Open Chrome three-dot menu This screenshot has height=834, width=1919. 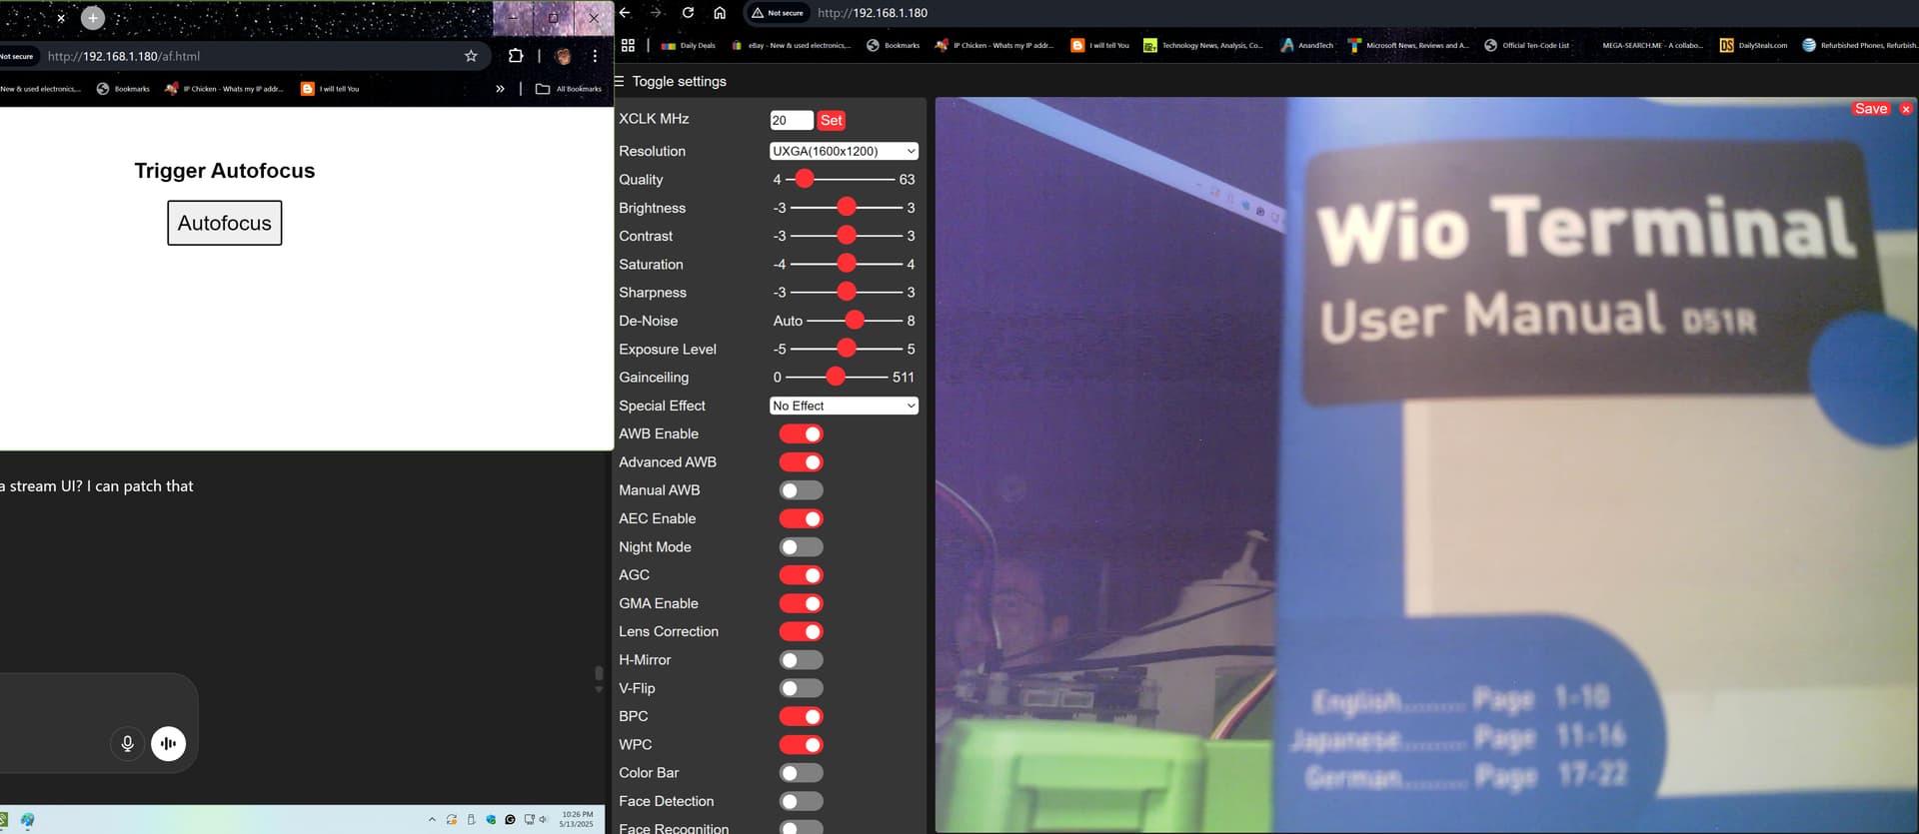tap(595, 56)
